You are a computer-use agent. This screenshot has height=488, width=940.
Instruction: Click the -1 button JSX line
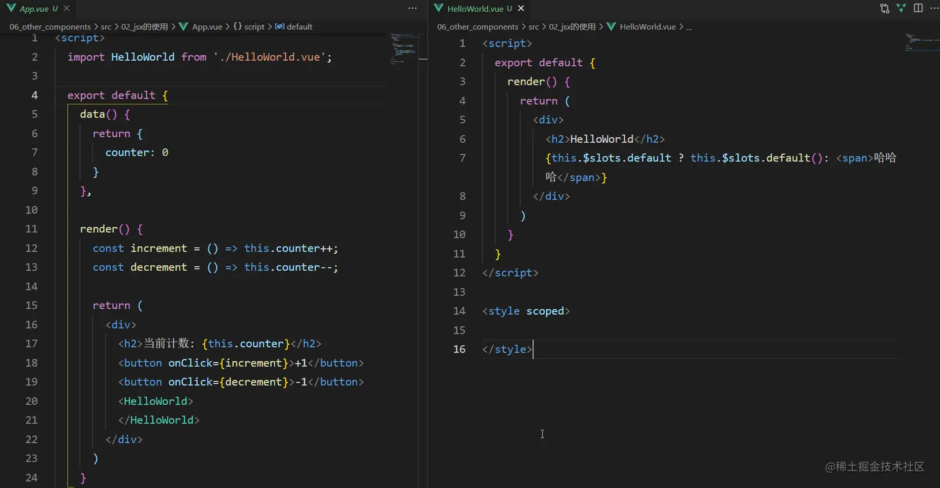(x=241, y=382)
